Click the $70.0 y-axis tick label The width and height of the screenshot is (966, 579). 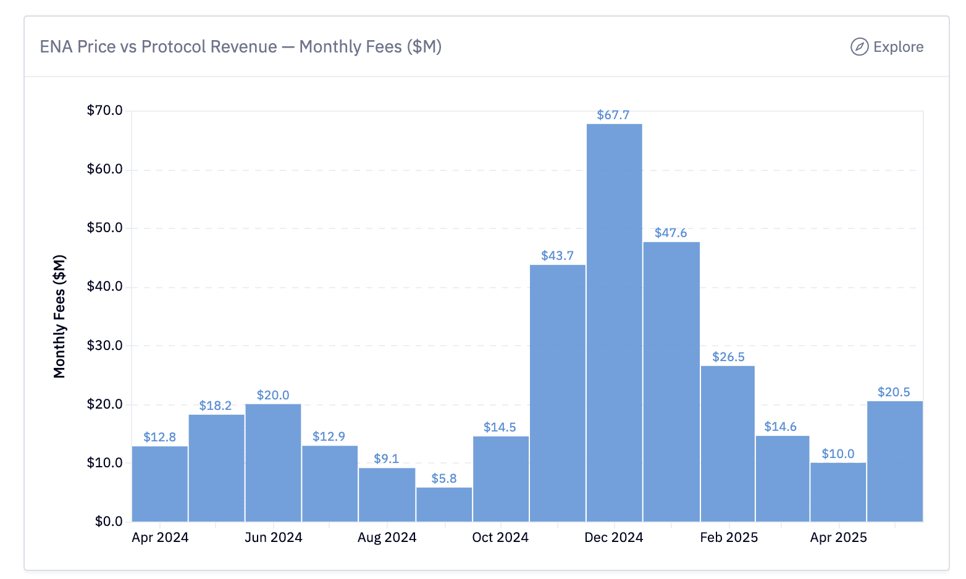click(105, 110)
